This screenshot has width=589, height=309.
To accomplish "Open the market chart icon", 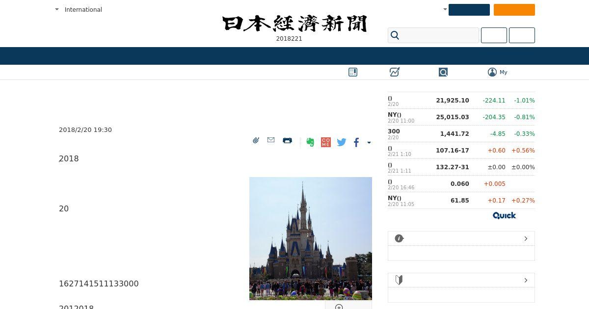I will click(395, 72).
